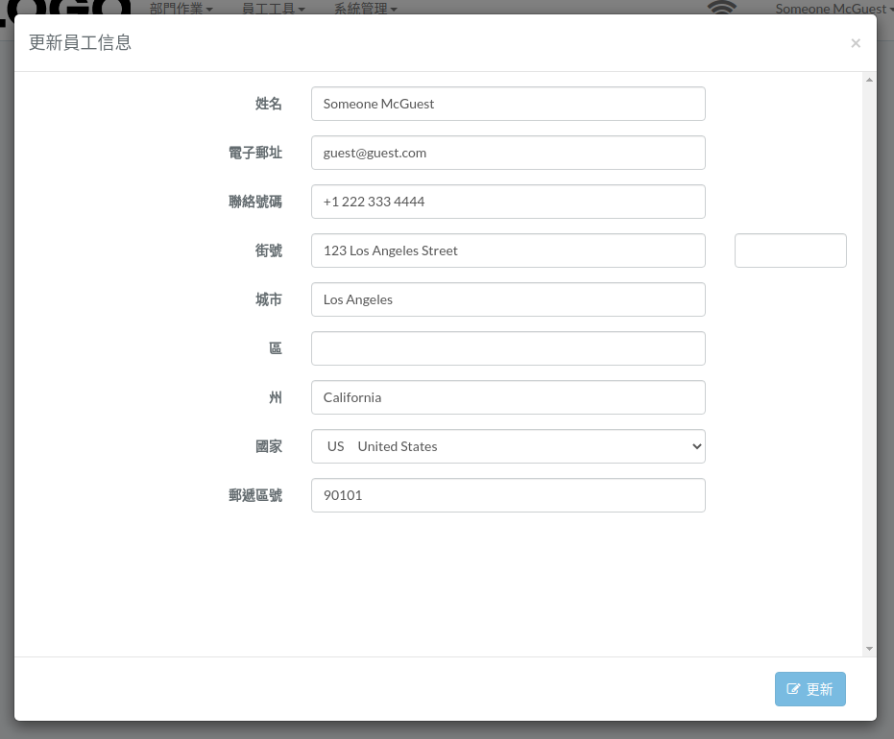Click the 街號 street address field
Image resolution: width=894 pixels, height=739 pixels.
pos(508,250)
